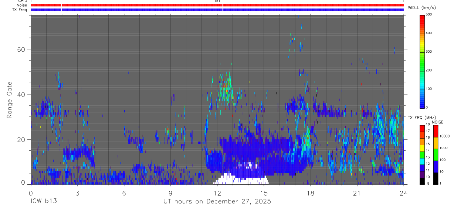Viewport: 454px width, 209px height.
Task: Click the 'NOISE' colorbar title
Action: [437, 122]
